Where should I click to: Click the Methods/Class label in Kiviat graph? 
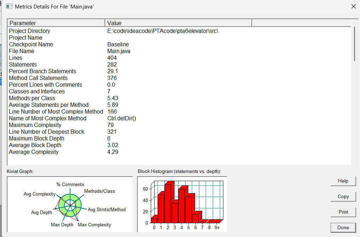(x=99, y=191)
